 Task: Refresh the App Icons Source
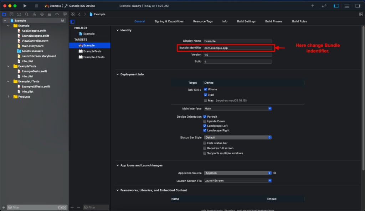click(x=274, y=173)
